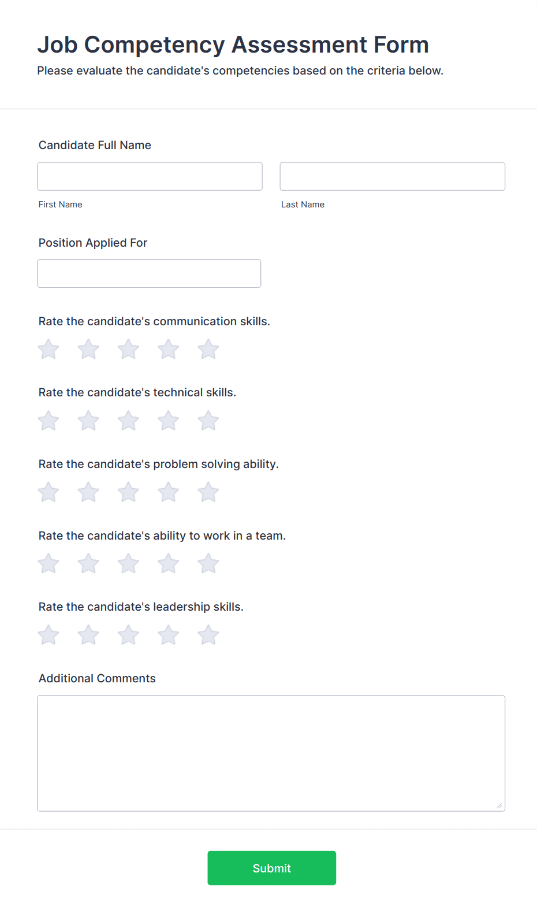The height and width of the screenshot is (914, 537).
Task: Click the First Name input field
Action: (150, 176)
